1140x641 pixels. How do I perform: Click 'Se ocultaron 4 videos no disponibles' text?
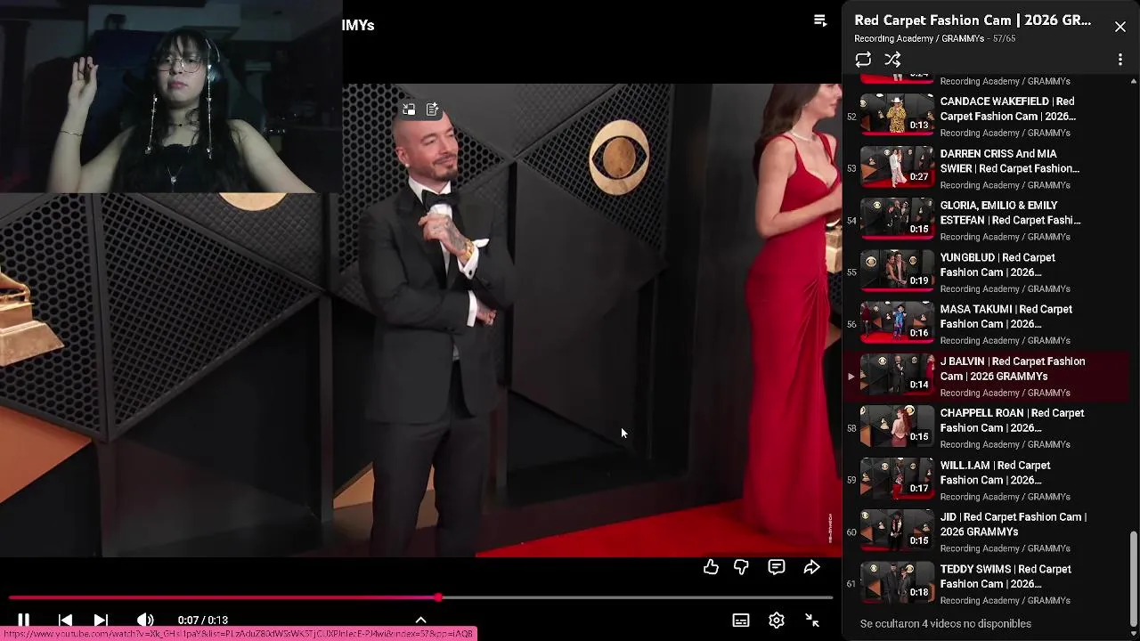(945, 624)
